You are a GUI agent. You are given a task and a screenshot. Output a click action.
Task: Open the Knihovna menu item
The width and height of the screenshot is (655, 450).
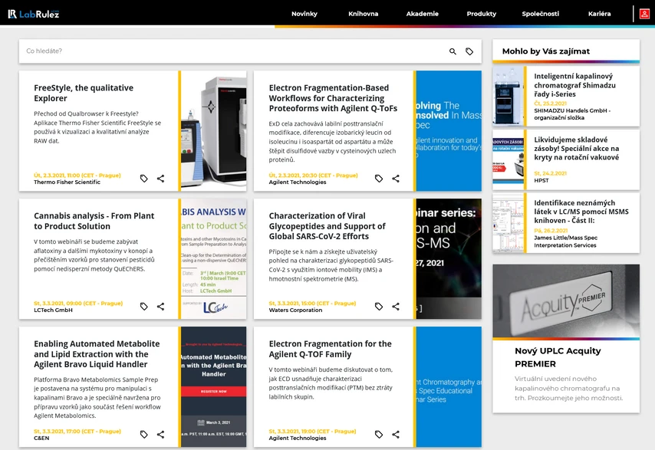pos(363,14)
